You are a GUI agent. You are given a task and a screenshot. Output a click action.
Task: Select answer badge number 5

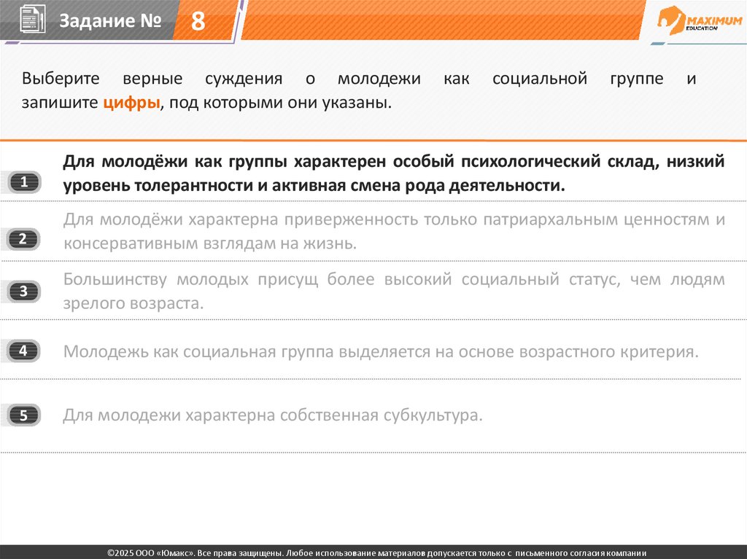pos(24,415)
